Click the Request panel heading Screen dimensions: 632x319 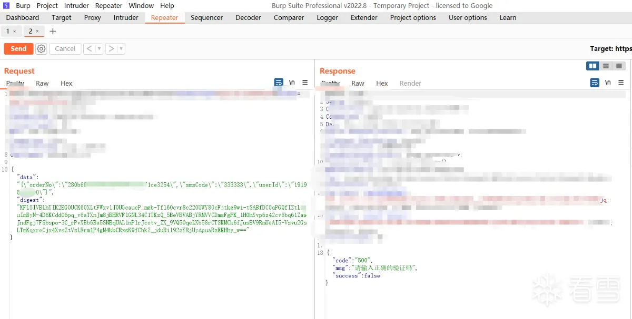point(19,71)
